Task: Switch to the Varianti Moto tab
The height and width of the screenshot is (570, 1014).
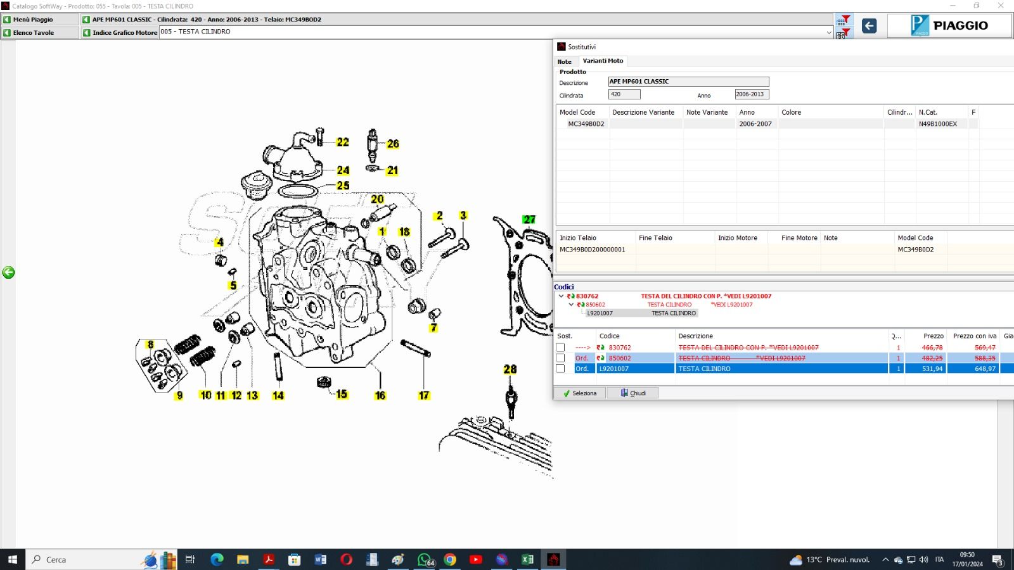Action: click(x=603, y=61)
